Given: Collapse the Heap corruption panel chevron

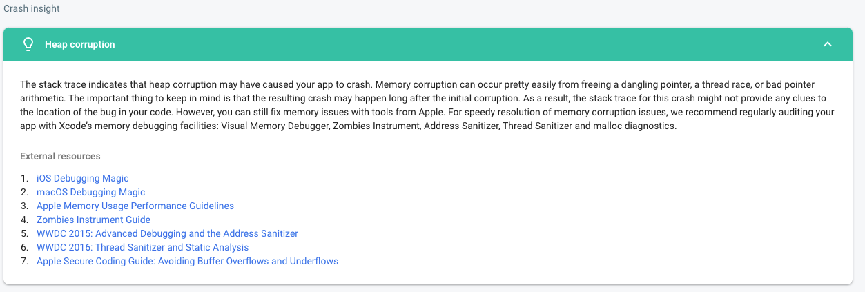Looking at the screenshot, I should point(828,44).
